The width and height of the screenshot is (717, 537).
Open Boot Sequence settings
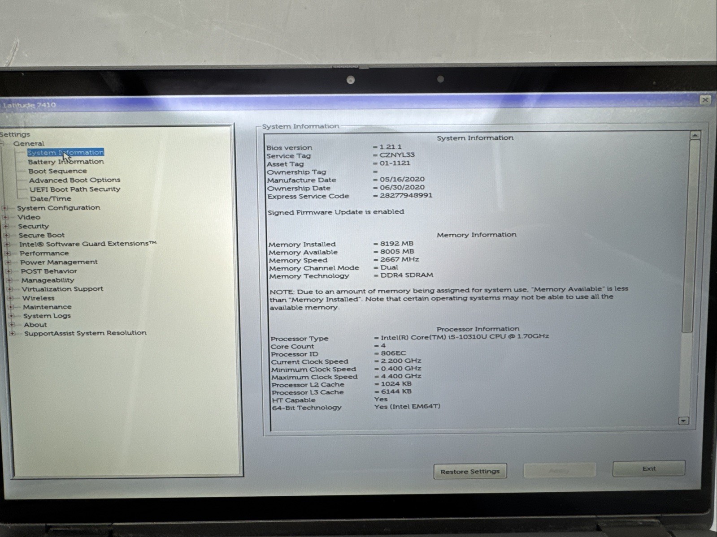pos(57,171)
